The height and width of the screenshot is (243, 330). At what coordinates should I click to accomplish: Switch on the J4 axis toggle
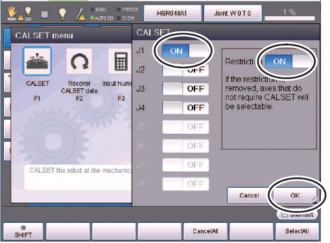(x=185, y=108)
